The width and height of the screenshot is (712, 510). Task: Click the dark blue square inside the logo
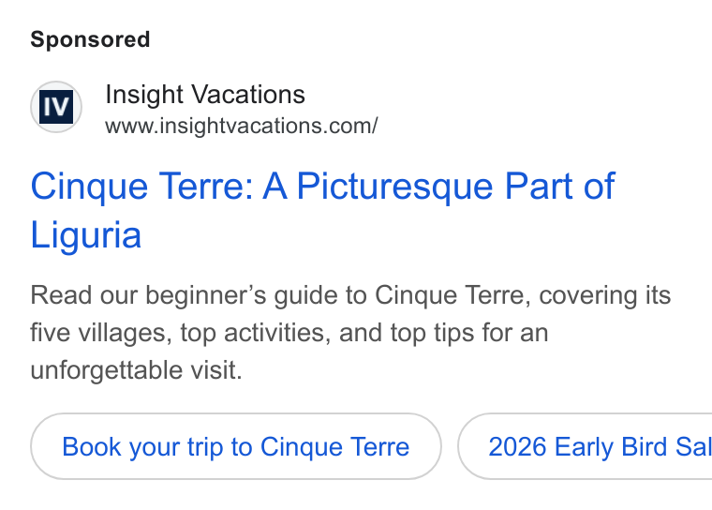(x=56, y=107)
